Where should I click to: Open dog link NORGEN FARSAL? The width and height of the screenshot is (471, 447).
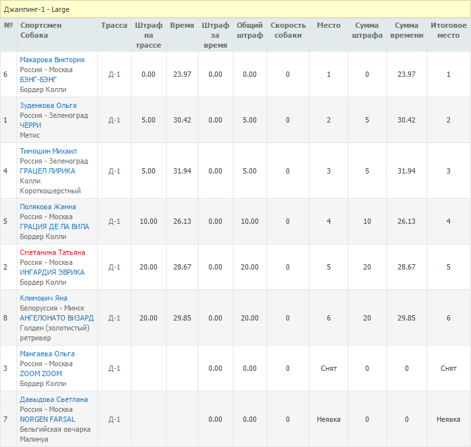tap(47, 419)
